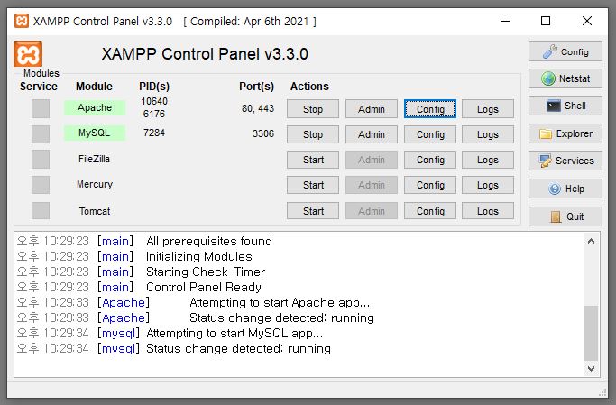The image size is (616, 405).
Task: Click the large orange XAMPP logo
Action: [28, 54]
